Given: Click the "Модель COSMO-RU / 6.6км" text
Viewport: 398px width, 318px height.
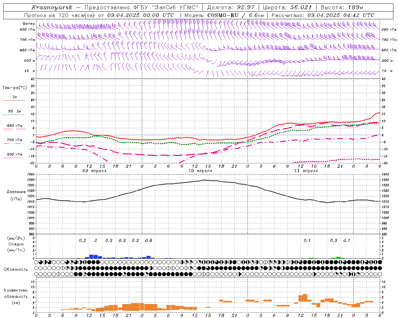Looking at the screenshot, I should tap(224, 15).
